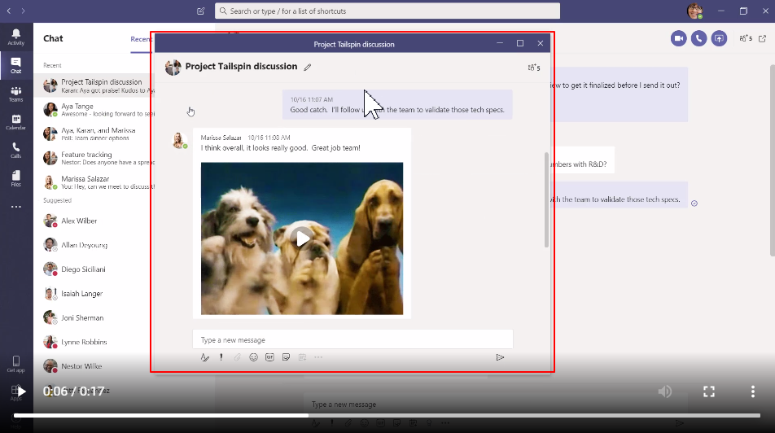Open Aya Tange chat in list
775x433 pixels.
(x=95, y=110)
